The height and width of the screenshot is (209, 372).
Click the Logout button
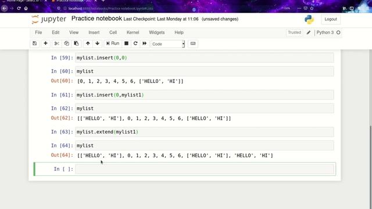pyautogui.click(x=331, y=19)
